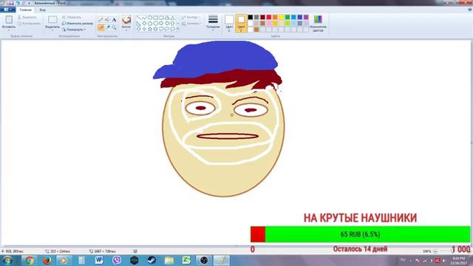This screenshot has width=473, height=266.
Task: Click the Cut (Вырезать) button
Action: 27,18
